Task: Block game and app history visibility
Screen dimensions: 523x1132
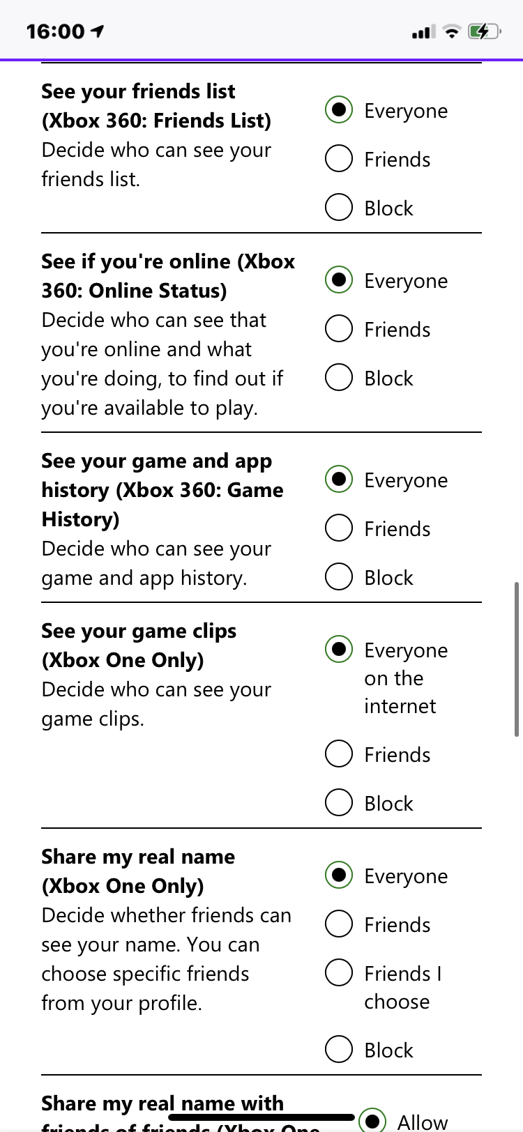Action: click(x=339, y=577)
